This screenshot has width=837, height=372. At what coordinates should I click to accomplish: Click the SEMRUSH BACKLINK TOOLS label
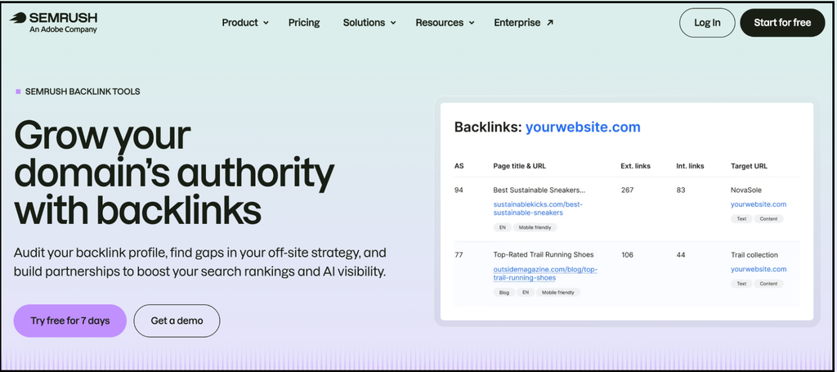pyautogui.click(x=83, y=92)
